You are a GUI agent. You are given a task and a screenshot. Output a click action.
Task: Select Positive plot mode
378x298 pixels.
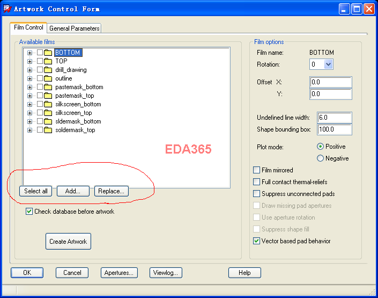(x=320, y=147)
